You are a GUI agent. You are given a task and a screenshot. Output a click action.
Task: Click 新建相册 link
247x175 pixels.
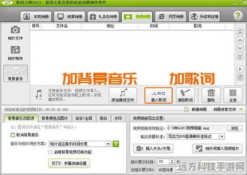click(199, 109)
